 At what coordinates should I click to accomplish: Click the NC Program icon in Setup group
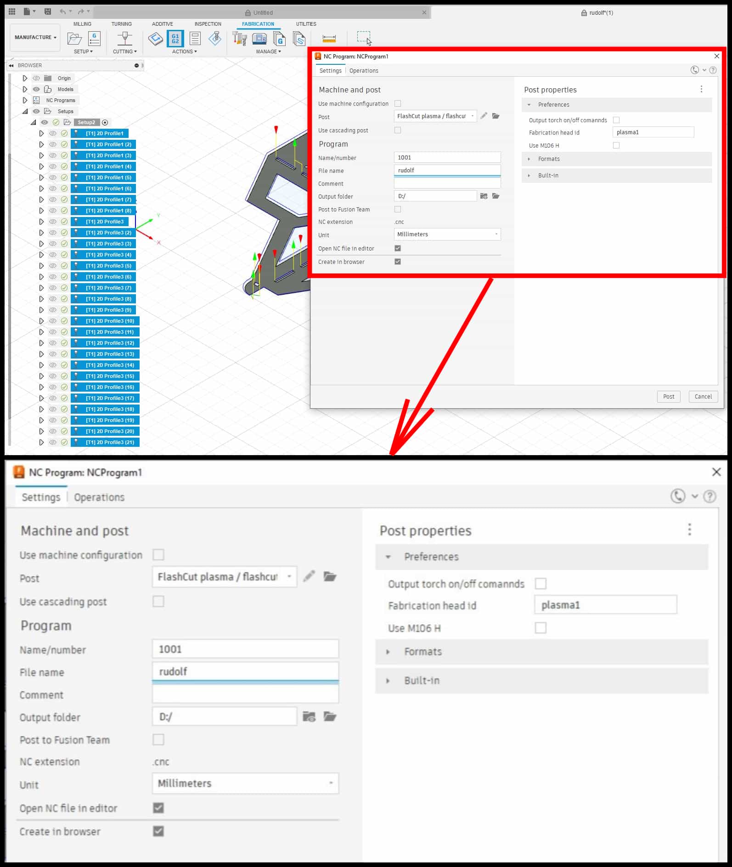[x=94, y=38]
